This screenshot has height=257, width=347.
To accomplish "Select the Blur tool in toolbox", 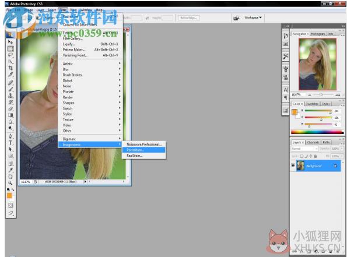I will (x=10, y=122).
